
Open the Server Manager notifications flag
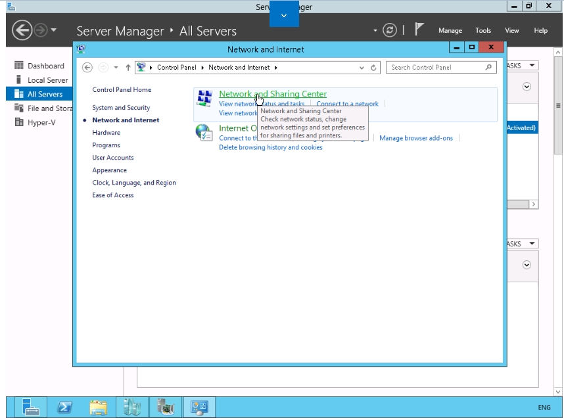click(419, 30)
